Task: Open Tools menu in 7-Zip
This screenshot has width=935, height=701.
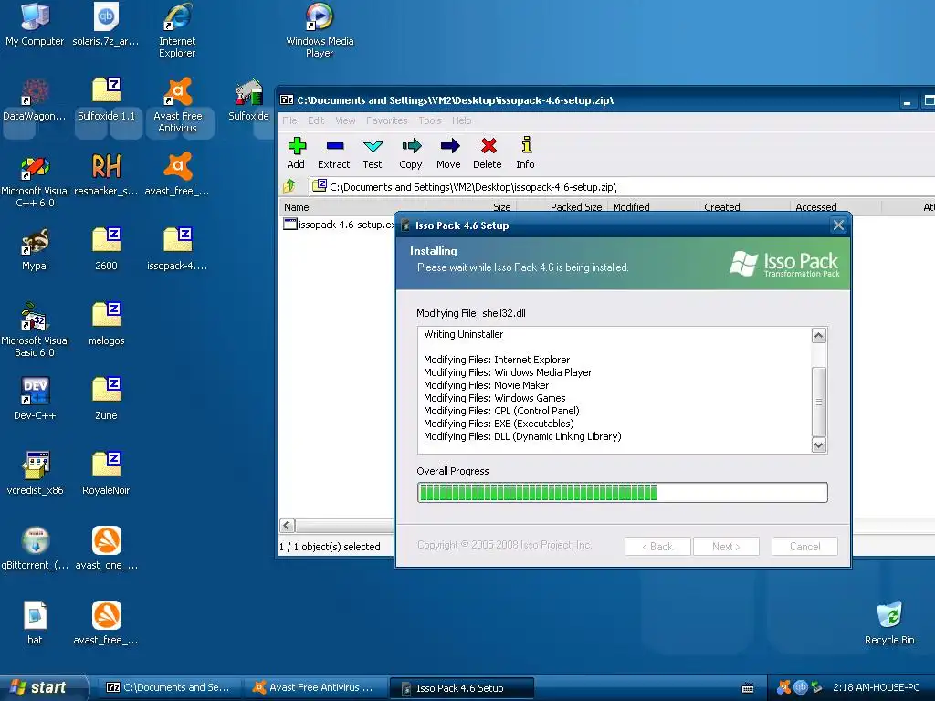Action: [x=430, y=120]
